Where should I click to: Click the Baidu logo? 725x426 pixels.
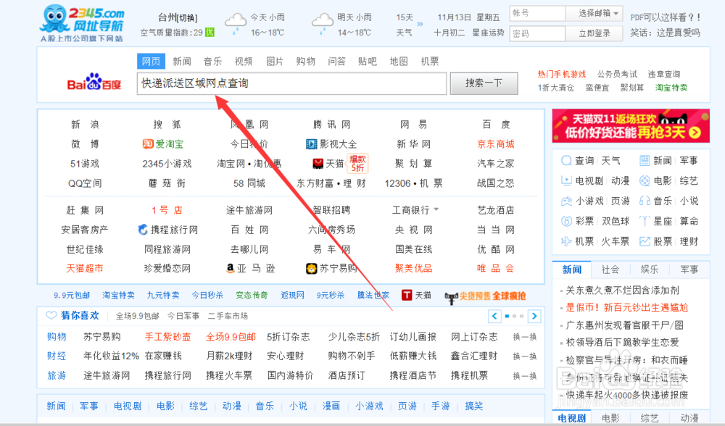(x=94, y=83)
